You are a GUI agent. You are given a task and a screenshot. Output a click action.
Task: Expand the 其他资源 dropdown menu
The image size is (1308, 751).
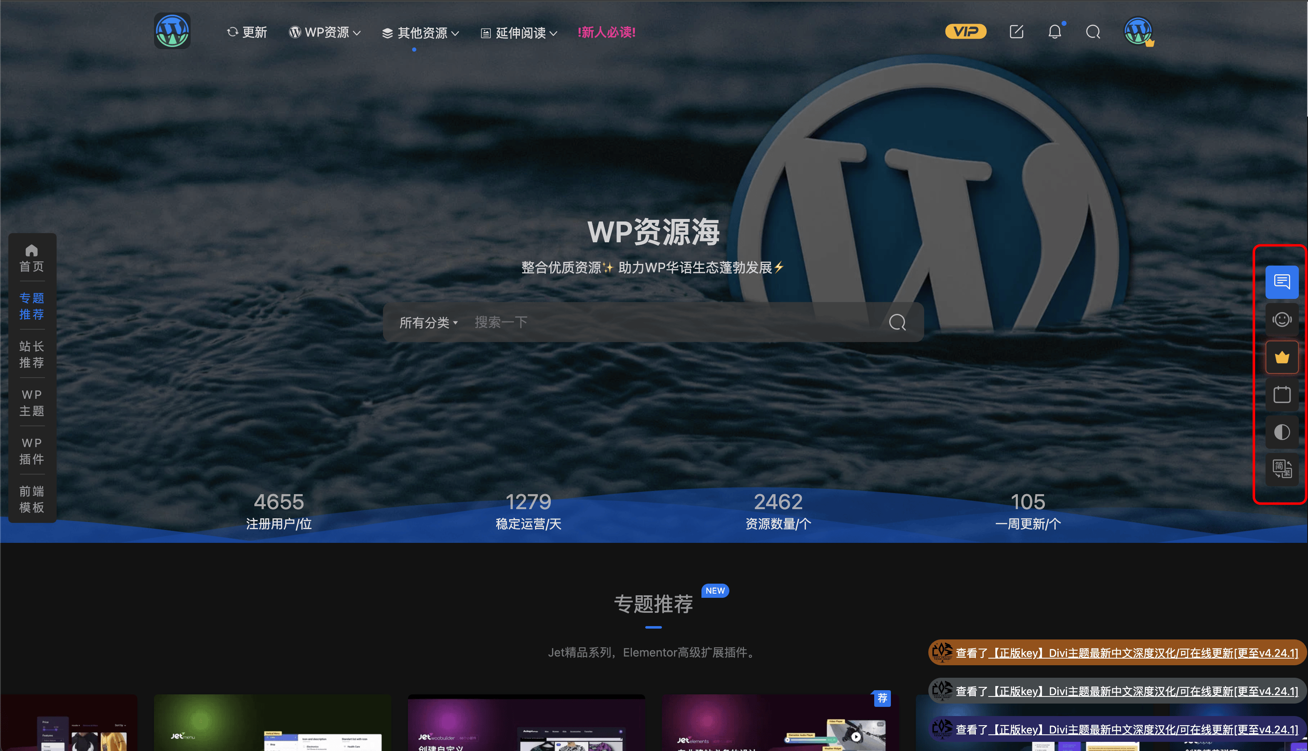tap(420, 33)
